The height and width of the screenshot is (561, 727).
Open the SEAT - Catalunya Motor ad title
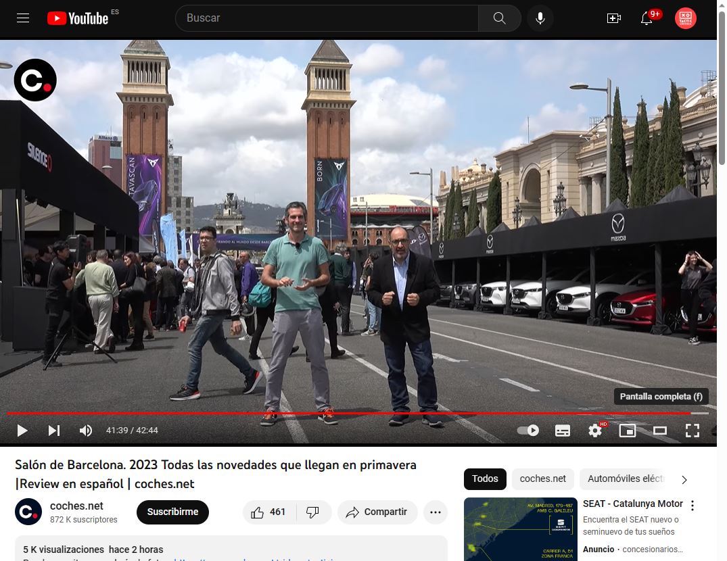(x=633, y=504)
